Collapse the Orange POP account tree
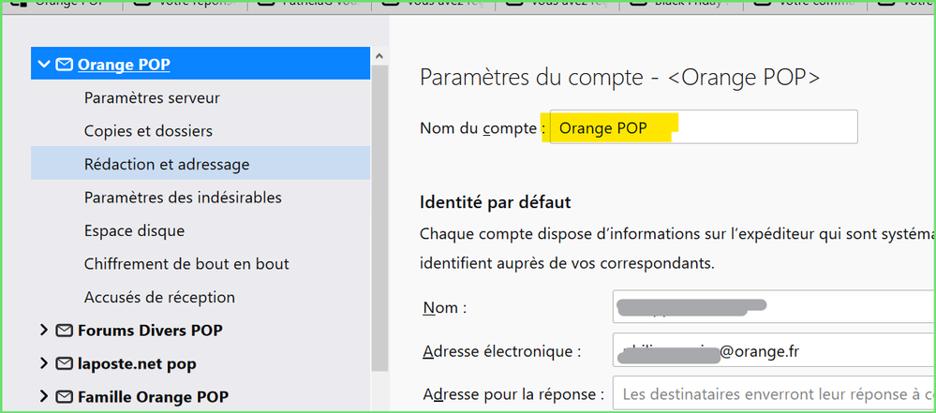This screenshot has height=413, width=936. pyautogui.click(x=44, y=65)
